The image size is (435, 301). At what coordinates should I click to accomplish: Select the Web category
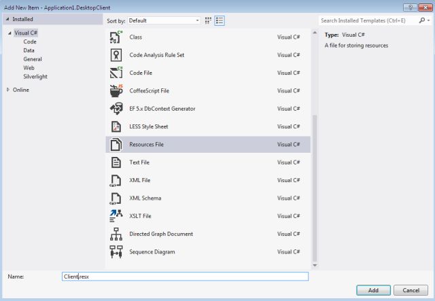coord(29,68)
